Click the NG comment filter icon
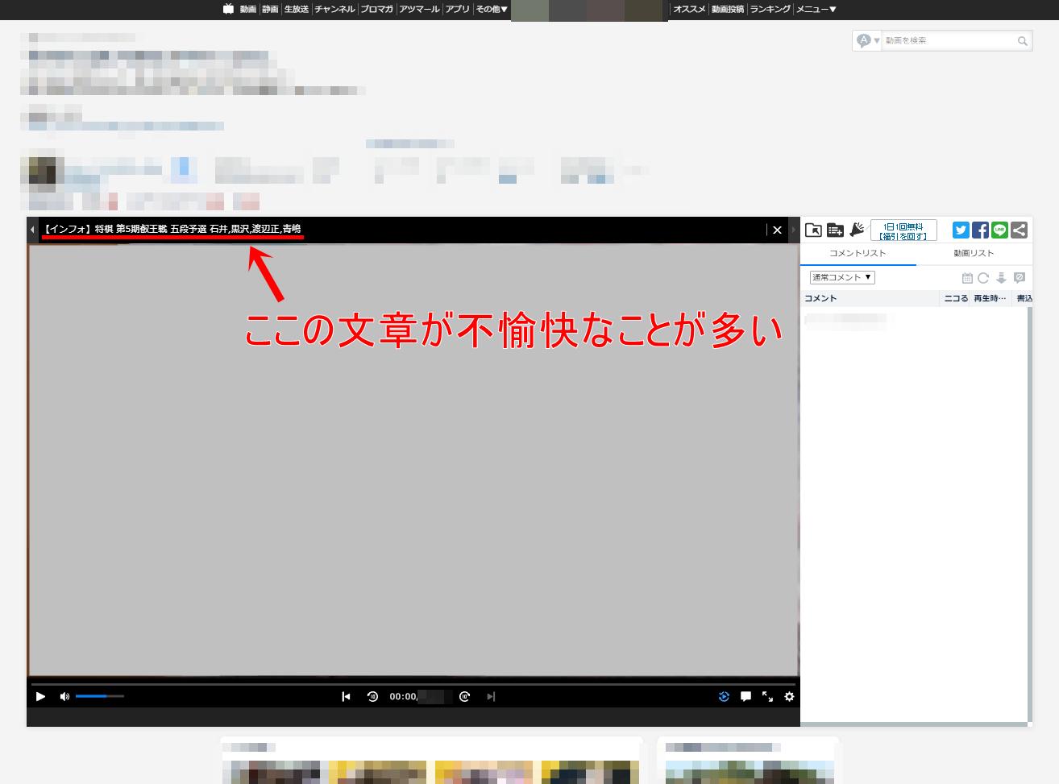This screenshot has height=784, width=1059. point(1020,277)
